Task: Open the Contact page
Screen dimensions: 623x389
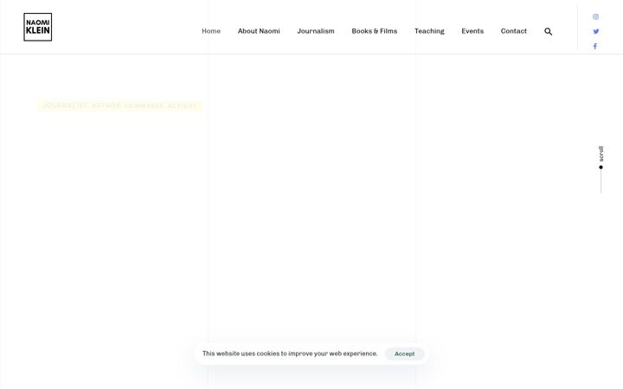Action: pyautogui.click(x=513, y=31)
